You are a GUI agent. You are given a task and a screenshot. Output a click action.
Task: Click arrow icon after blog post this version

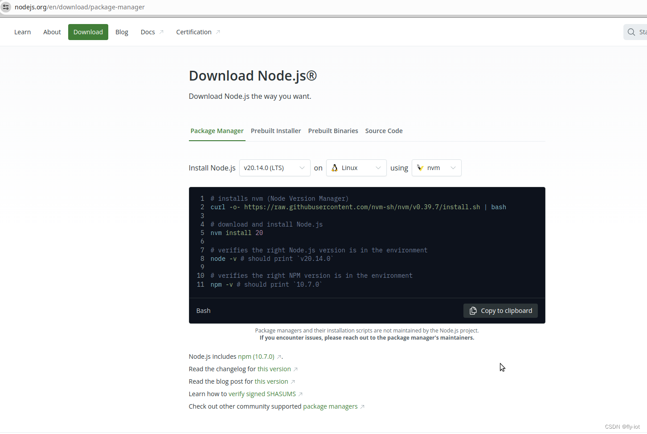(293, 382)
